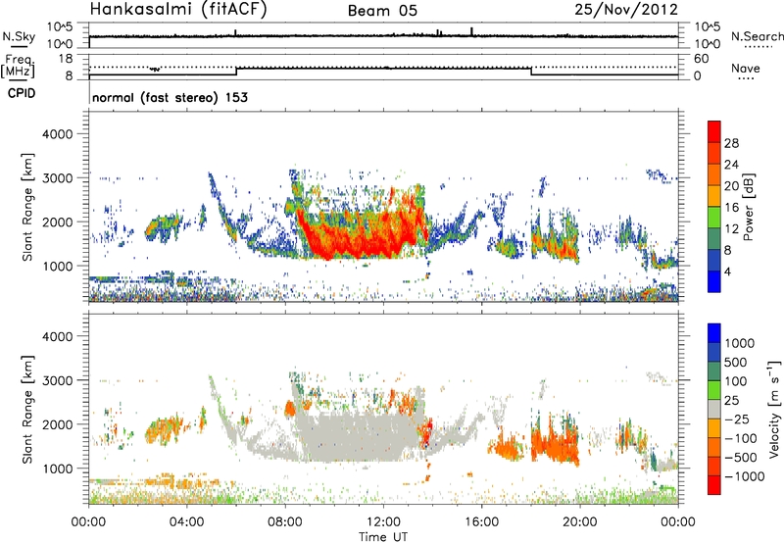Click the '18' frequency axis value
This screenshot has width=784, height=543.
tap(66, 59)
